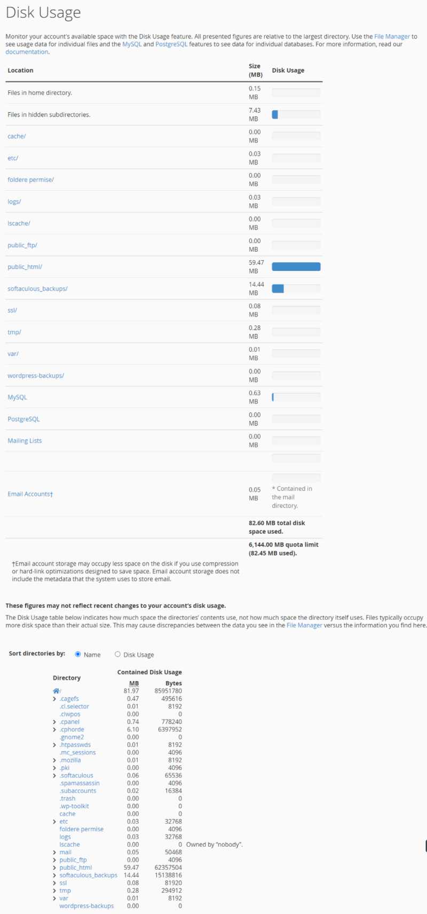This screenshot has height=914, width=427.
Task: Expand the .cagefs directory chevron
Action: tap(54, 699)
